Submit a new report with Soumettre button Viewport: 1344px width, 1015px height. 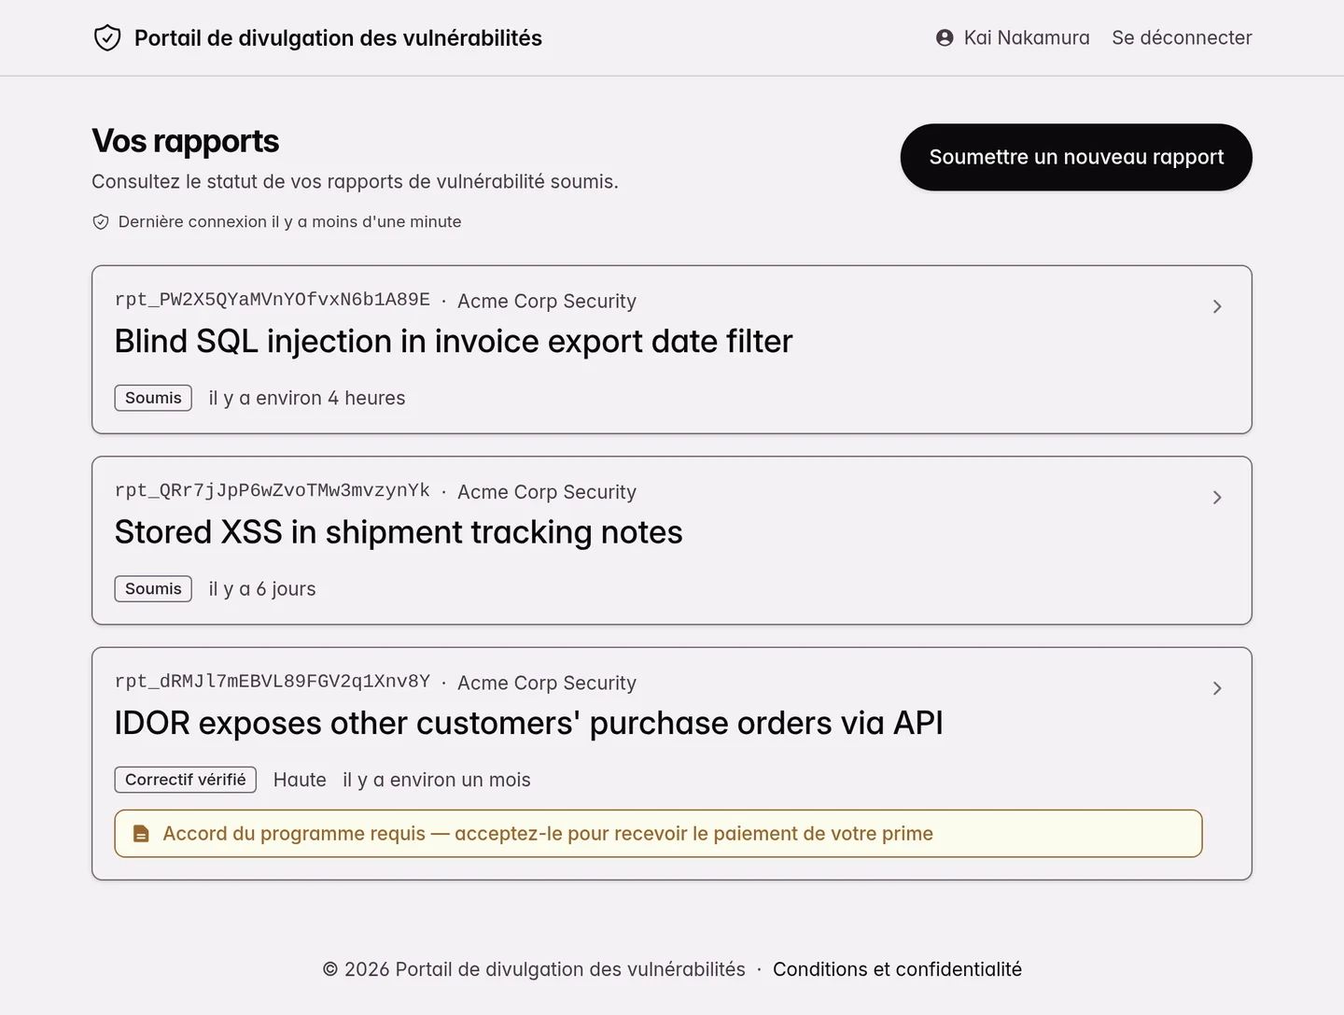[1076, 157]
